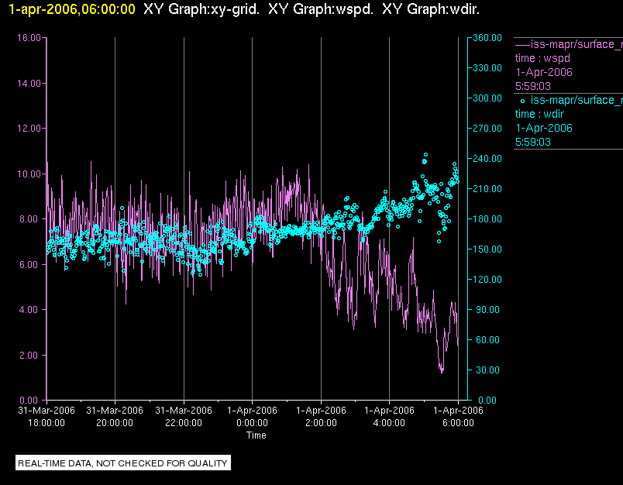
Task: Click the 8.00 label on the left axis
Action: click(30, 219)
